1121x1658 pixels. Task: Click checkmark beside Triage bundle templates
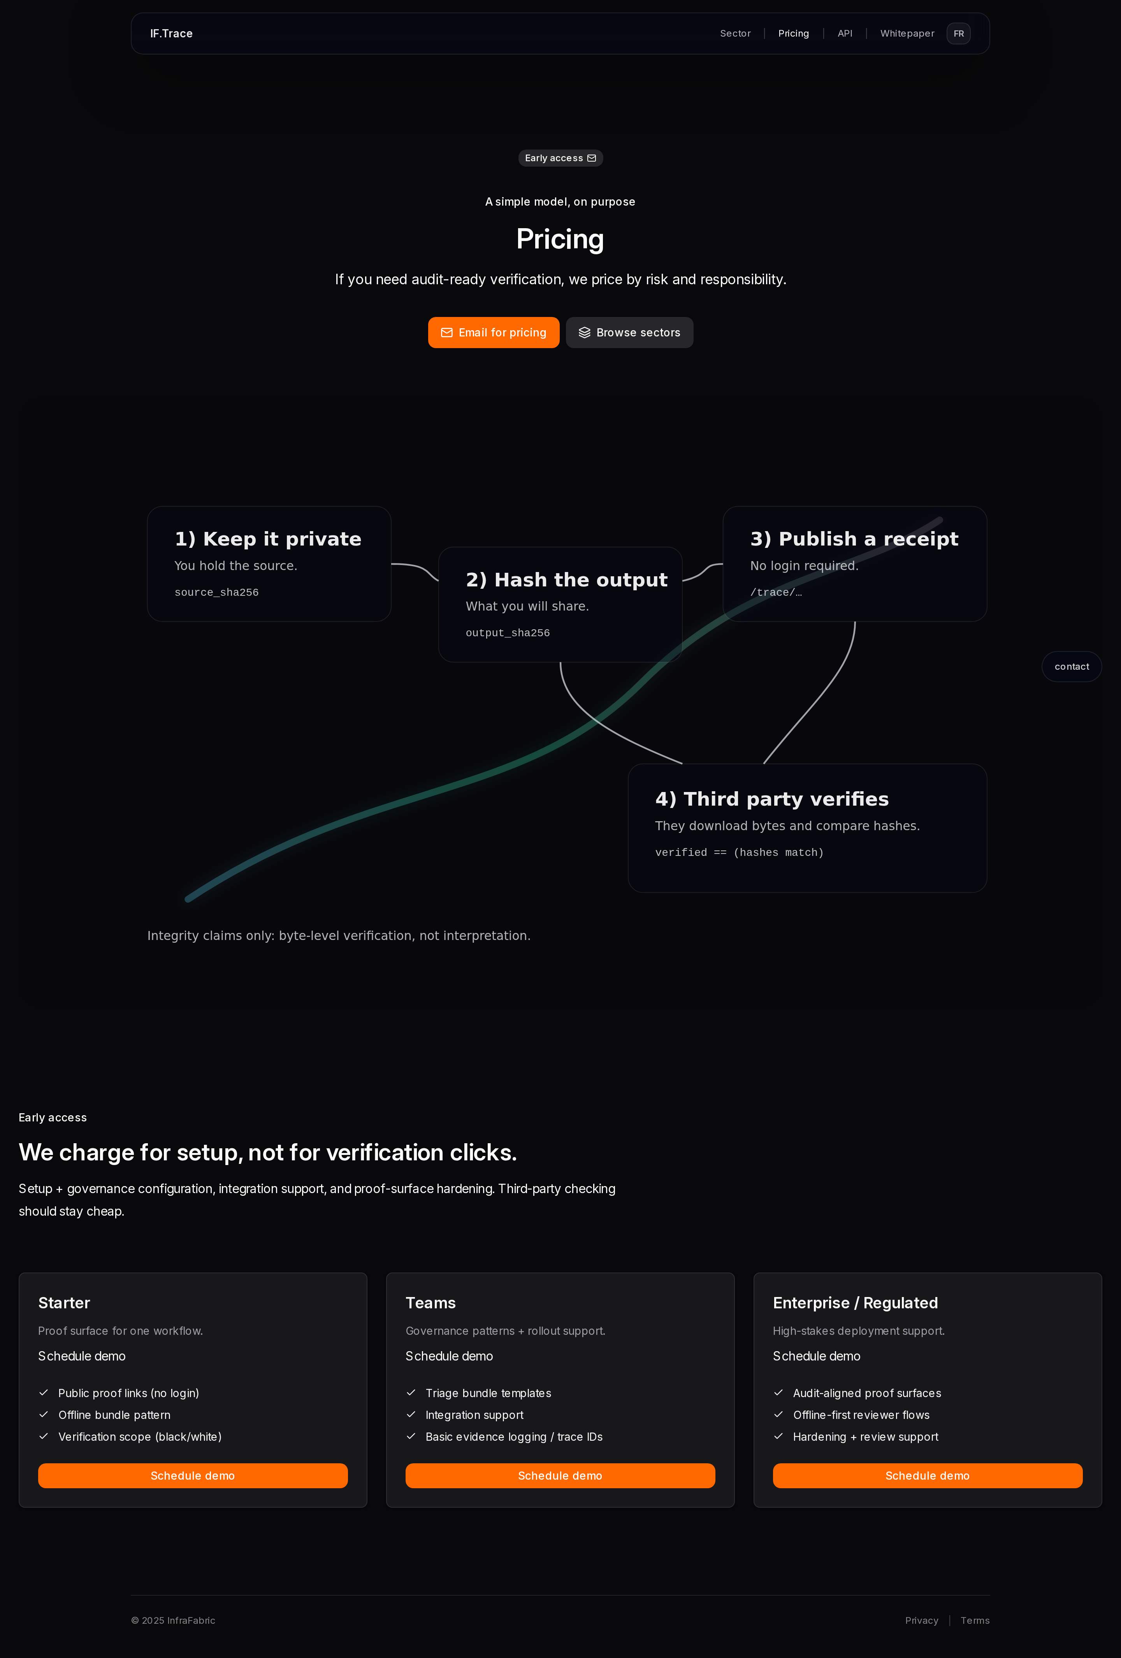click(411, 1392)
